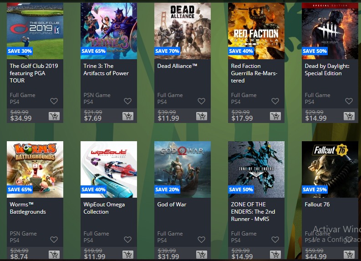Open Red Faction Guerrilla Re-Mars-tered title link
The image size is (361, 261).
(254, 73)
